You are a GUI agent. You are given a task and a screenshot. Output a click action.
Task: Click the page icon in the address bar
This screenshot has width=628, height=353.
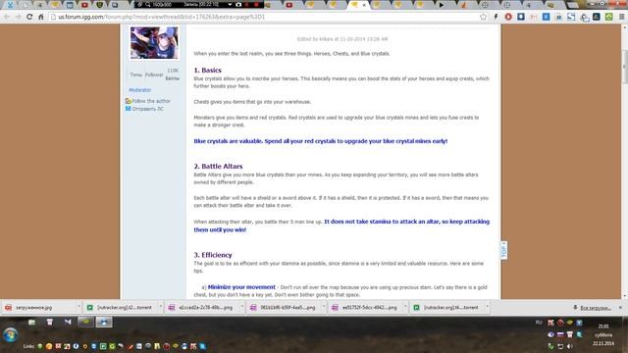[x=53, y=17]
